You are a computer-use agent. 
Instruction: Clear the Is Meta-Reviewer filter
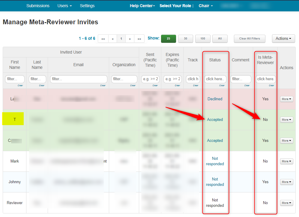(271, 86)
